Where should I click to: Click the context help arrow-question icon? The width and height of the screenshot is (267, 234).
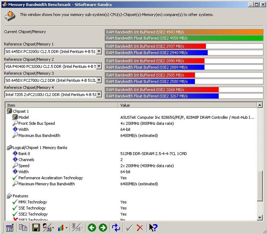point(153,228)
